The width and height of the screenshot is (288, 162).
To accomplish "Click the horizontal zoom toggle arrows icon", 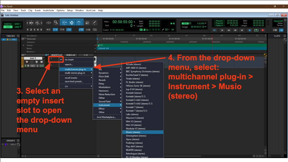I will click(x=49, y=23).
